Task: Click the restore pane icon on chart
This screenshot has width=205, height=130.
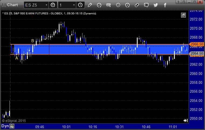Action: click(183, 15)
